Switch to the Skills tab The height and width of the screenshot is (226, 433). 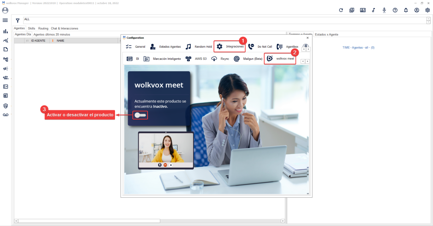tap(31, 28)
